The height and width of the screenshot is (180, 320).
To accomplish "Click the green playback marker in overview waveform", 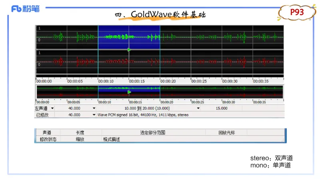I will point(129,92).
